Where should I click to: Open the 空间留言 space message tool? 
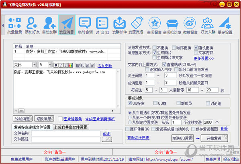(x=154, y=25)
